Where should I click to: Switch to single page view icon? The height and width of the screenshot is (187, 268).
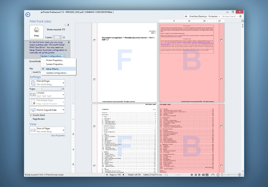coord(196,175)
